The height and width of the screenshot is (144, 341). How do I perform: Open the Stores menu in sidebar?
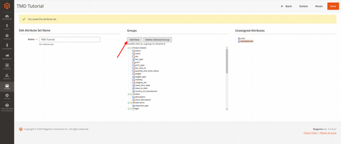(7, 86)
